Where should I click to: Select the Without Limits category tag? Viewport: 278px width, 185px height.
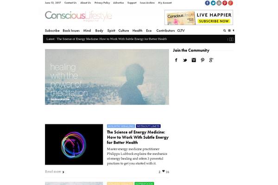coord(148,126)
